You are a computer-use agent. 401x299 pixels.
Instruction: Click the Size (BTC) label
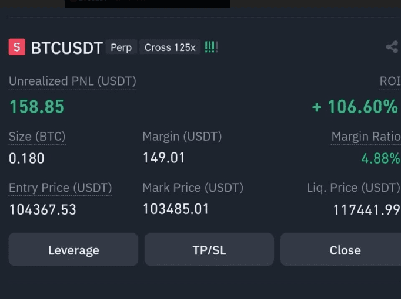coord(37,137)
